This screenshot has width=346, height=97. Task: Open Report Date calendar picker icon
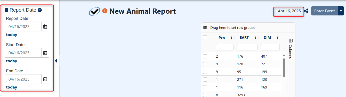(x=45, y=27)
